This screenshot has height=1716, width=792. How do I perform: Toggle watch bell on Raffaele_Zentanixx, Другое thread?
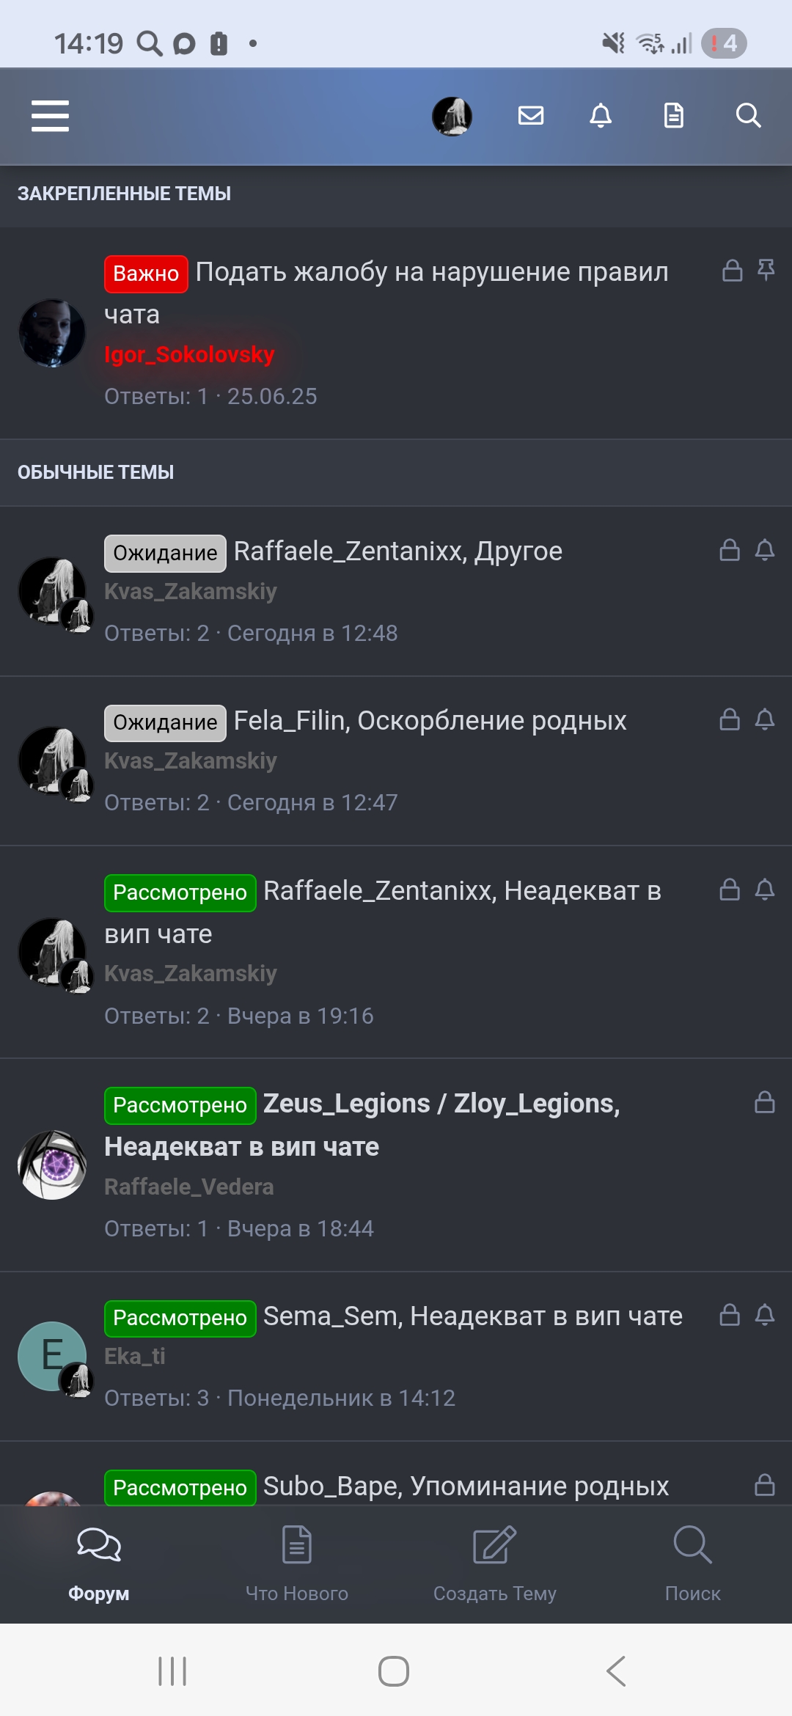(765, 550)
